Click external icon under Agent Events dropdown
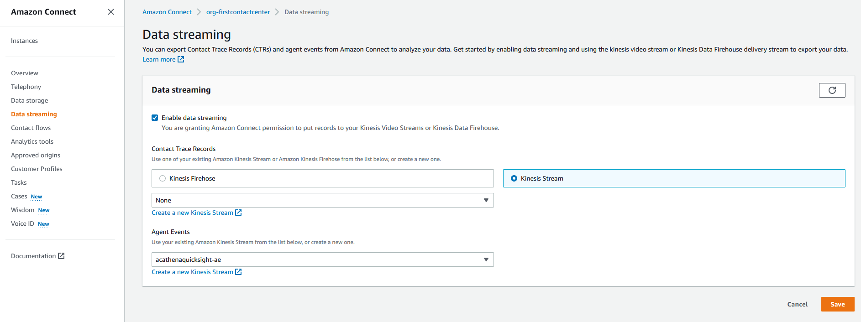The height and width of the screenshot is (322, 861). [238, 272]
